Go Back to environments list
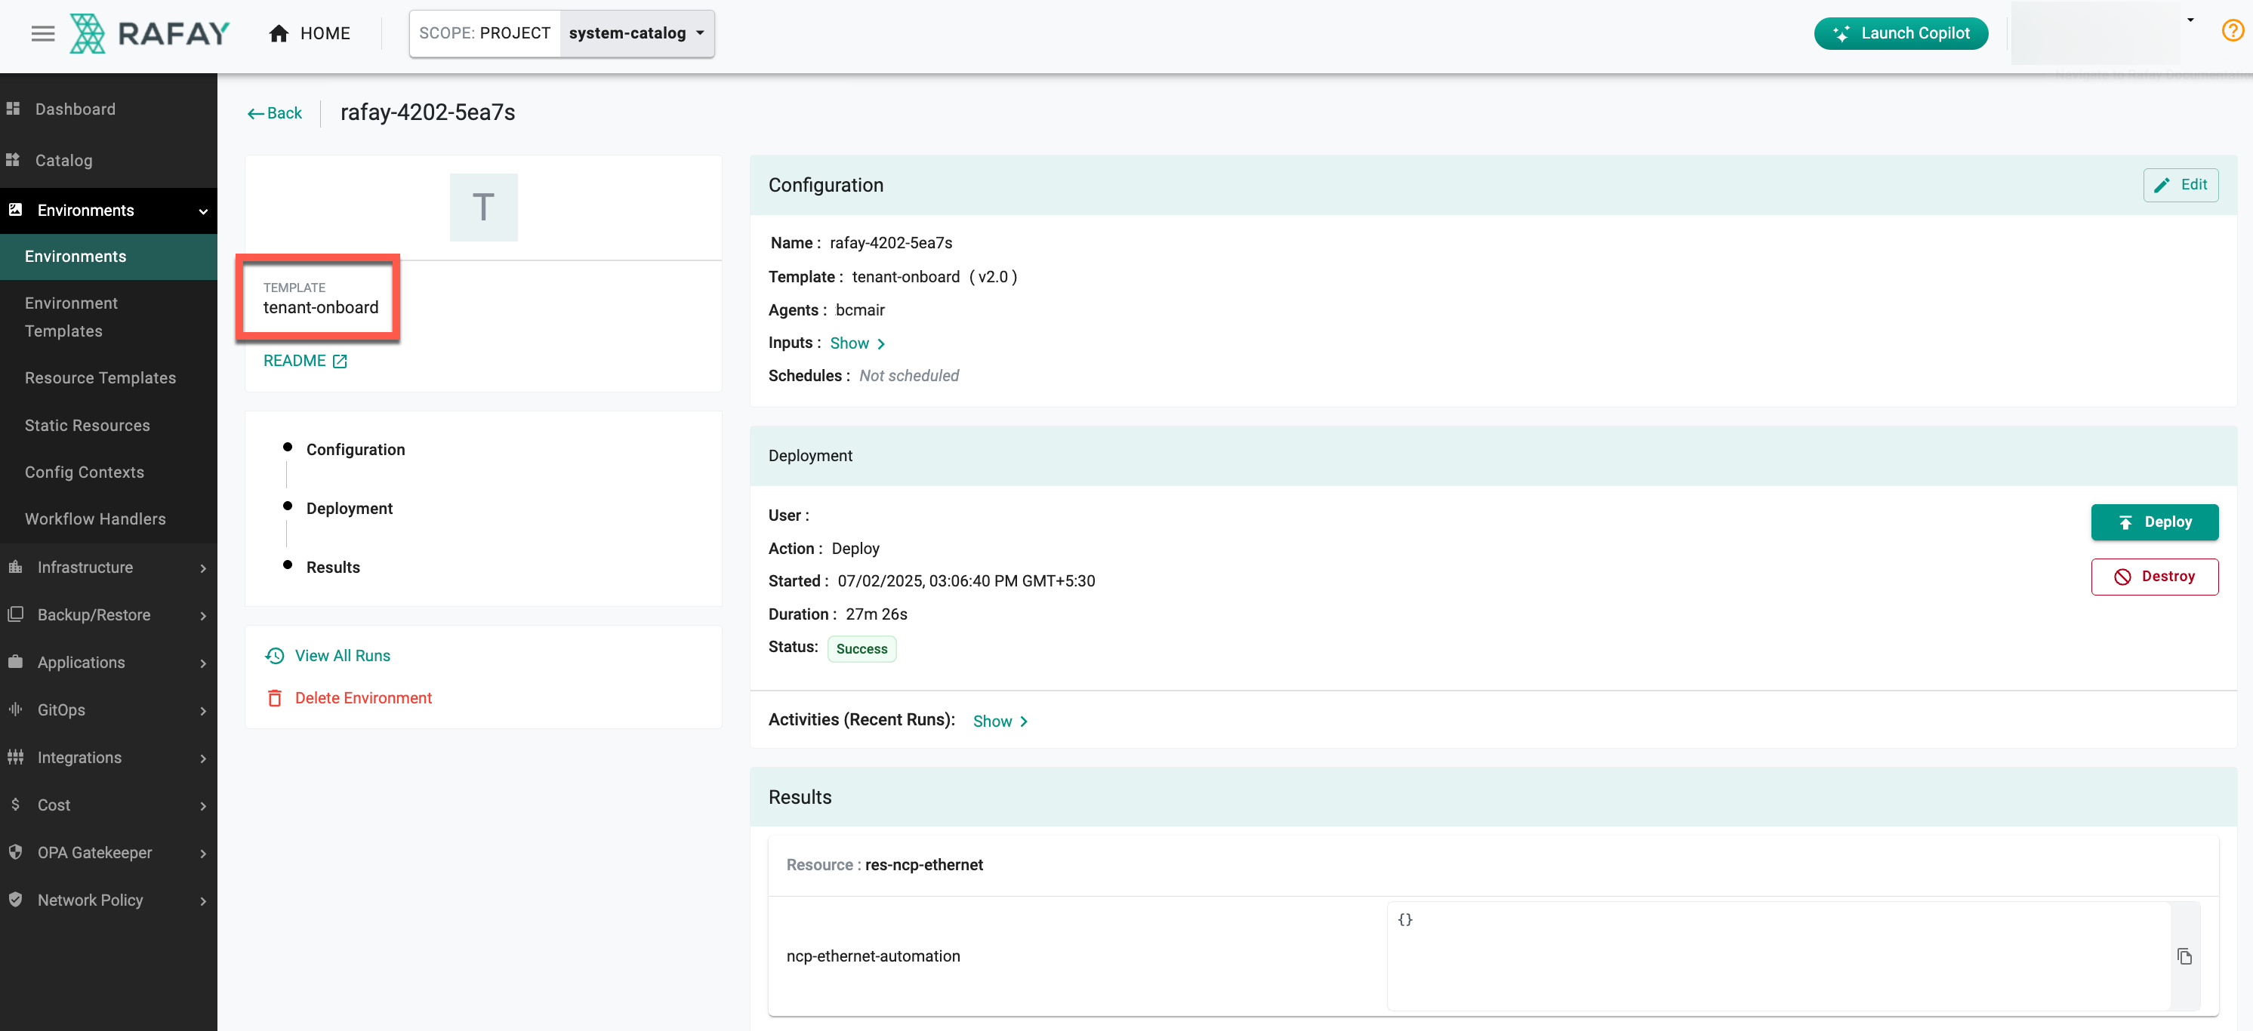Image resolution: width=2253 pixels, height=1031 pixels. (275, 112)
